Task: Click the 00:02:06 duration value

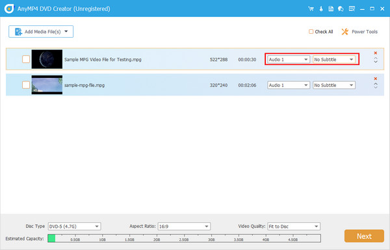Action: pos(247,85)
